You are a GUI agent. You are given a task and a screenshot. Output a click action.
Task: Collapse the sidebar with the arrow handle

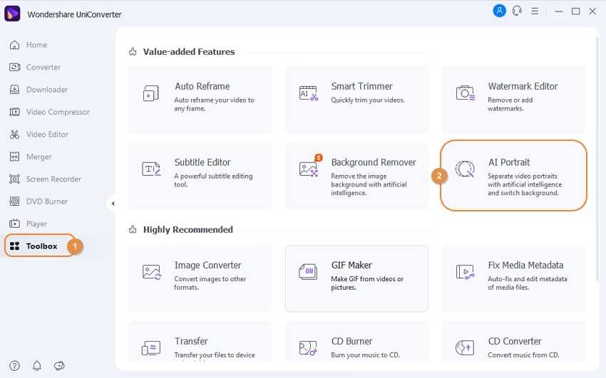pyautogui.click(x=113, y=204)
